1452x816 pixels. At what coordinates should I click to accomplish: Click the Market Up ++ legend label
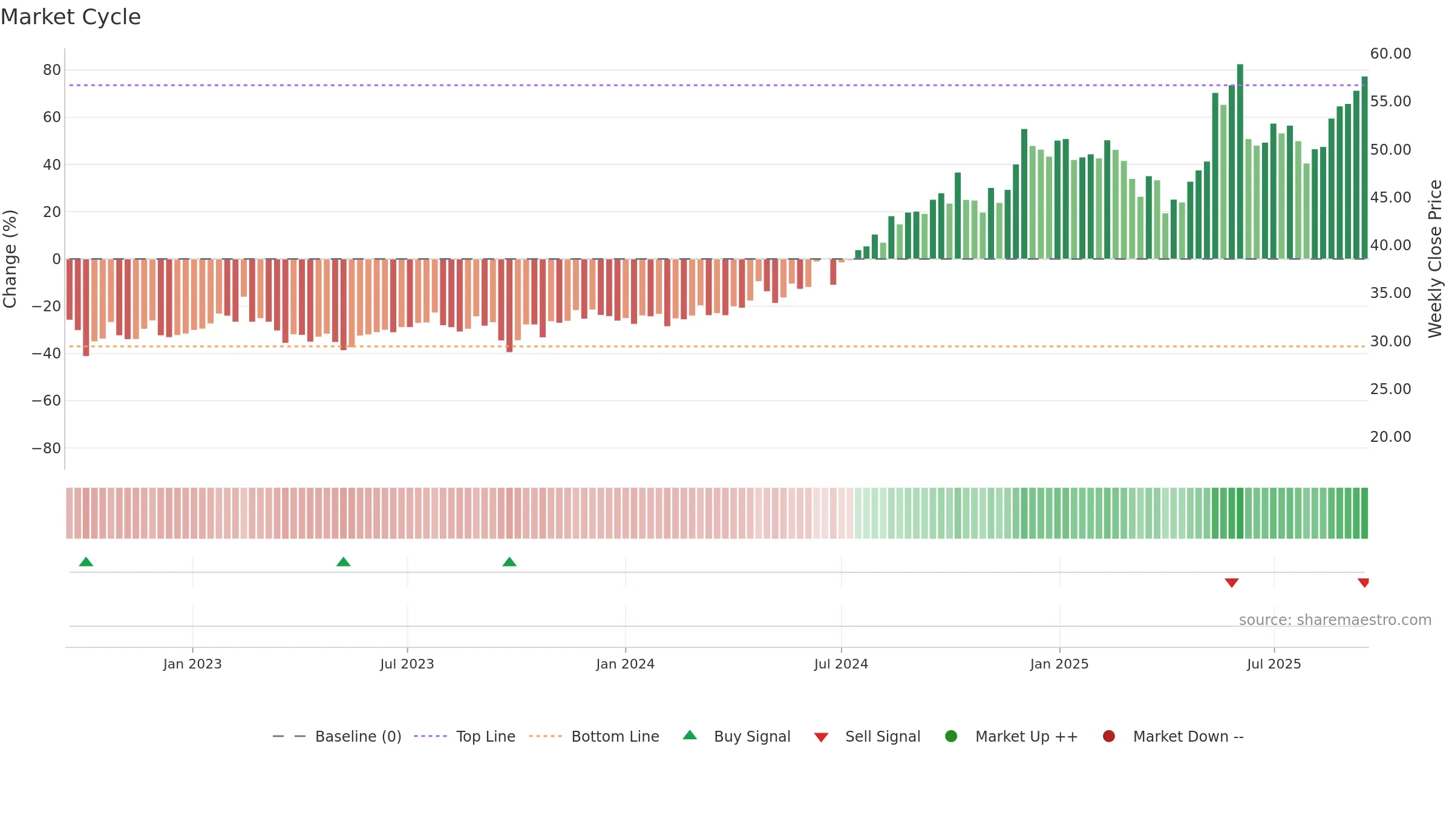[1027, 737]
